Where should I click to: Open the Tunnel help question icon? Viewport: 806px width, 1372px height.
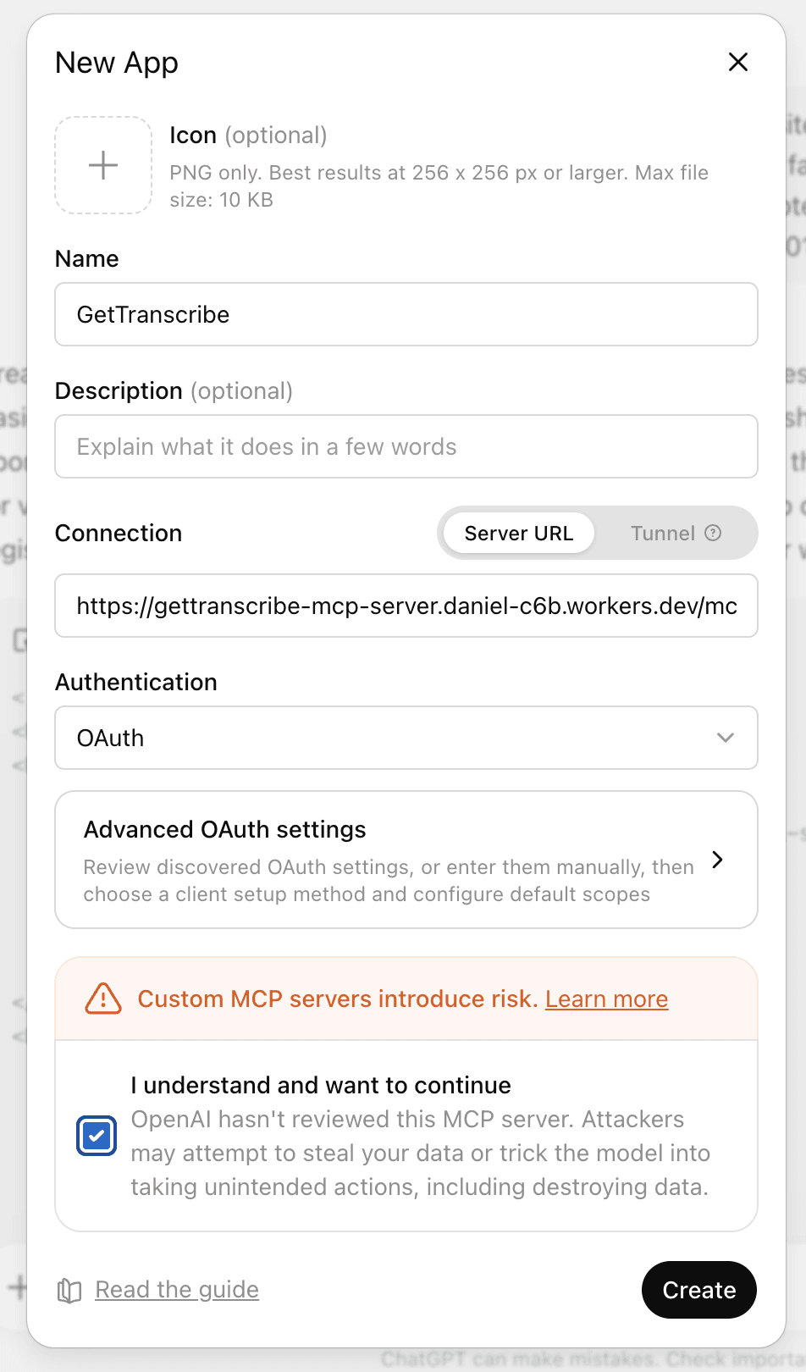coord(713,533)
